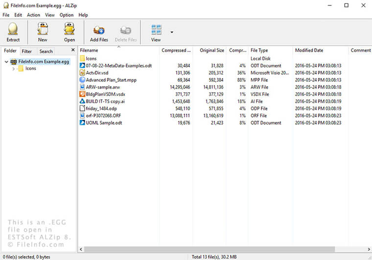The image size is (372, 260).
Task: Collapse the FileInfo.com Example.egg tree node
Action: click(x=6, y=62)
